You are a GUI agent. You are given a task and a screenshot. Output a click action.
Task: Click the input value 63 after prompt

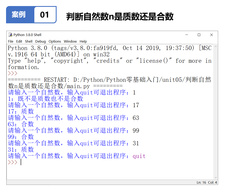coord(136,118)
